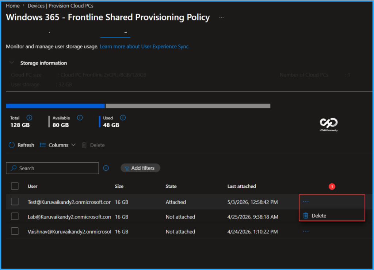Click the 4/25/2026, 9:38:18 AM timestamp

pos(253,217)
